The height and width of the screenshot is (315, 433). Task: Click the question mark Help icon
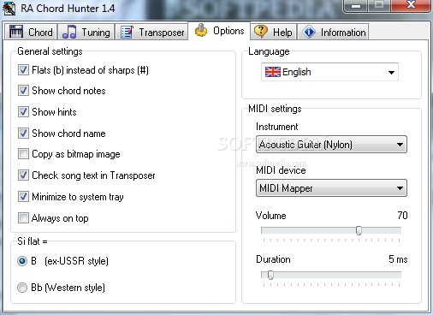(x=261, y=32)
